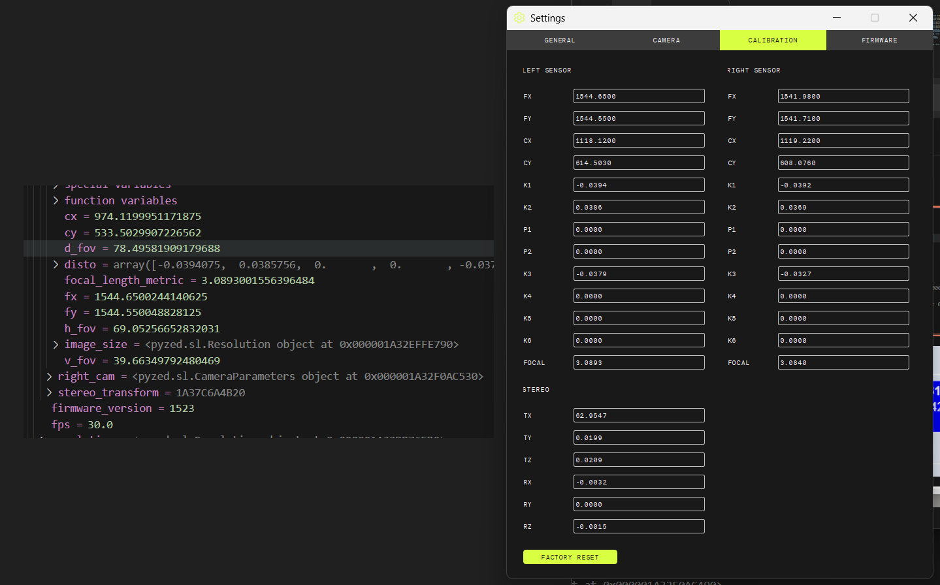Minimize the Settings window
940x585 pixels.
(837, 18)
